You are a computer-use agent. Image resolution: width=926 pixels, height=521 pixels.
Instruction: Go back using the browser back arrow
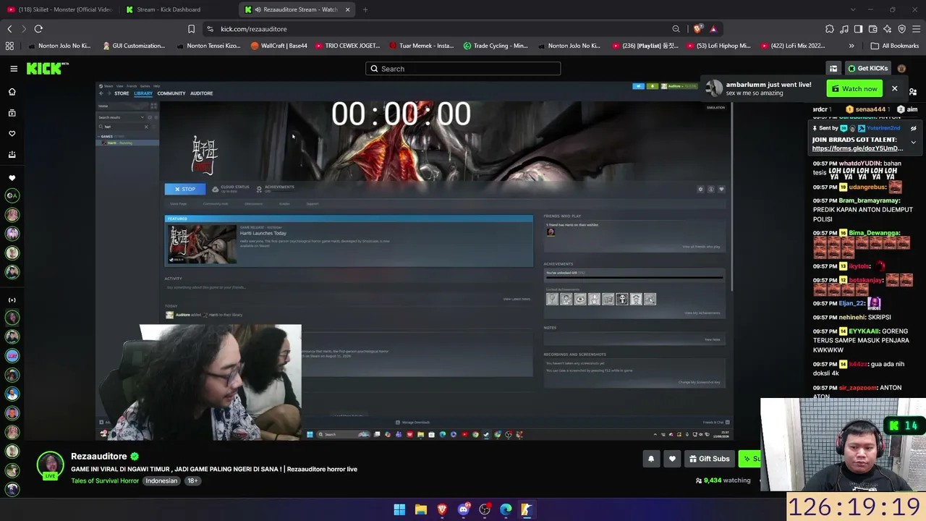9,29
